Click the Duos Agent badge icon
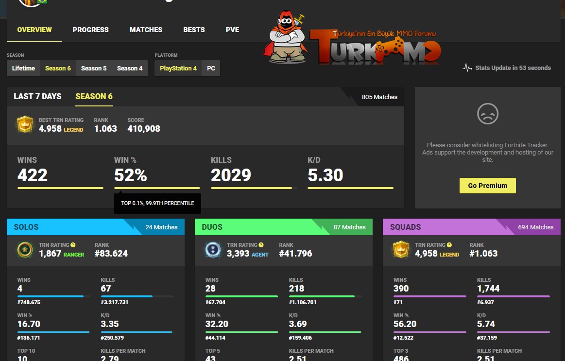The height and width of the screenshot is (361, 565). click(x=213, y=249)
